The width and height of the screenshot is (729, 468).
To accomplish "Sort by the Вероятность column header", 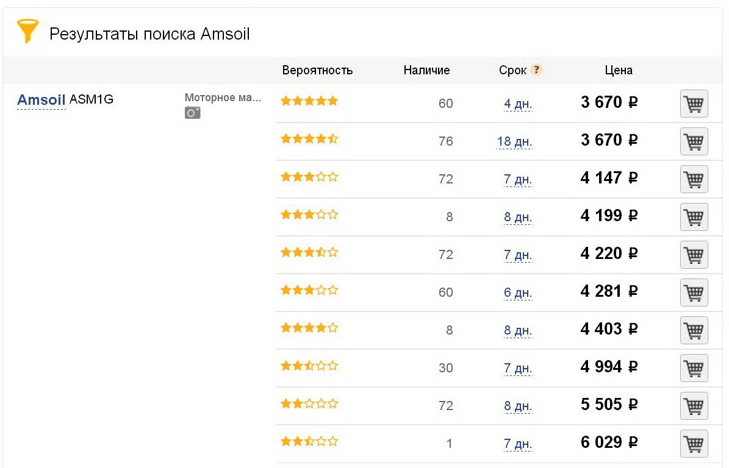I will click(317, 70).
